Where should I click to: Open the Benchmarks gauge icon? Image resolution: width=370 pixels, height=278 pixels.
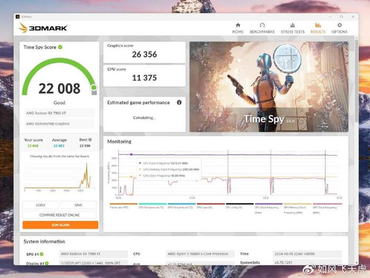(x=262, y=25)
